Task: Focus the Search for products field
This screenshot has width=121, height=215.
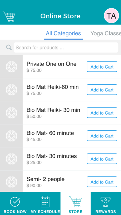Action: point(66,48)
